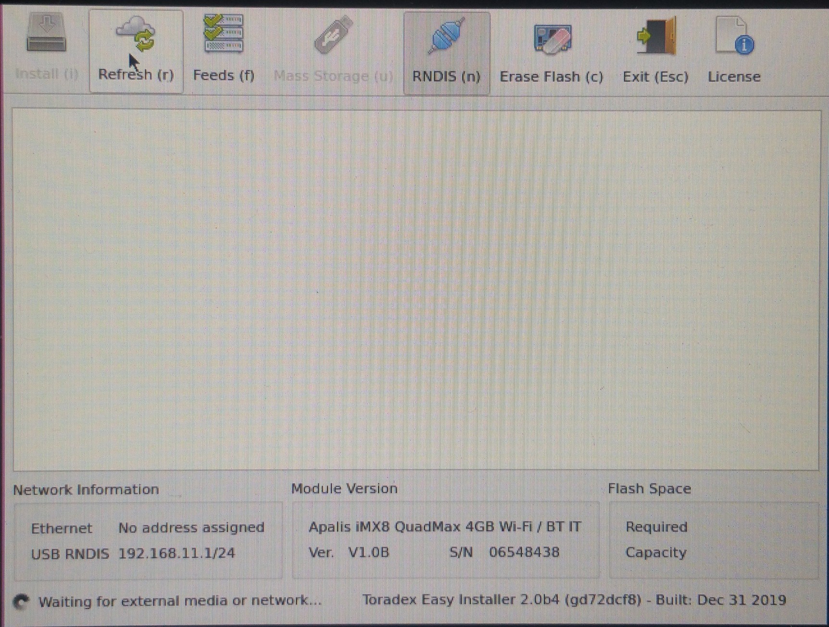Click the module version value V1.0B
The width and height of the screenshot is (829, 627).
pos(369,552)
